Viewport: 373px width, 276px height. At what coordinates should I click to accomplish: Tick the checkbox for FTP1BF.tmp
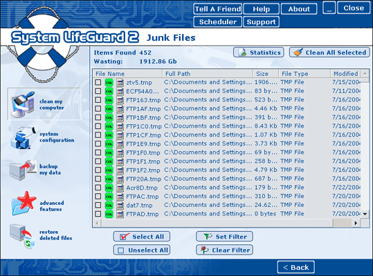98,117
